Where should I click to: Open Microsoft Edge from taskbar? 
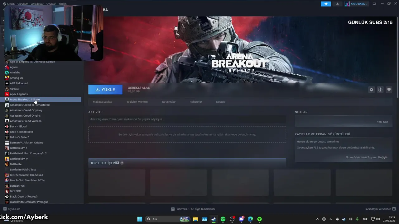pyautogui.click(x=250, y=219)
